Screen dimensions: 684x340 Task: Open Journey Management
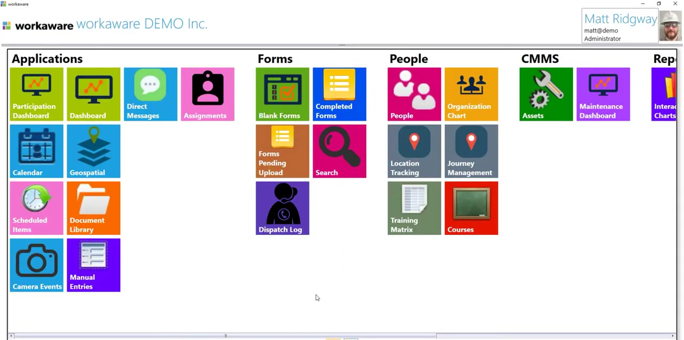click(472, 151)
